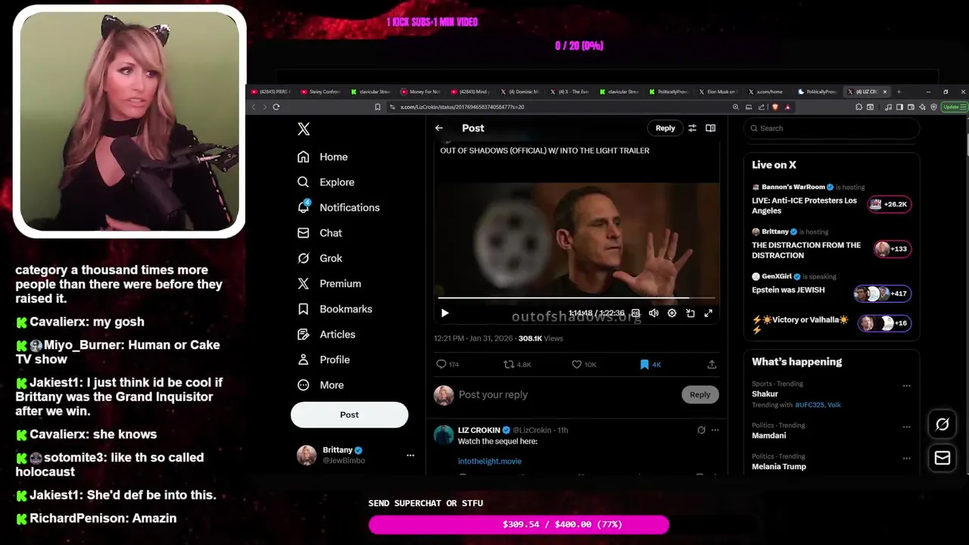
Task: Like the post with 10K likes
Action: point(584,364)
